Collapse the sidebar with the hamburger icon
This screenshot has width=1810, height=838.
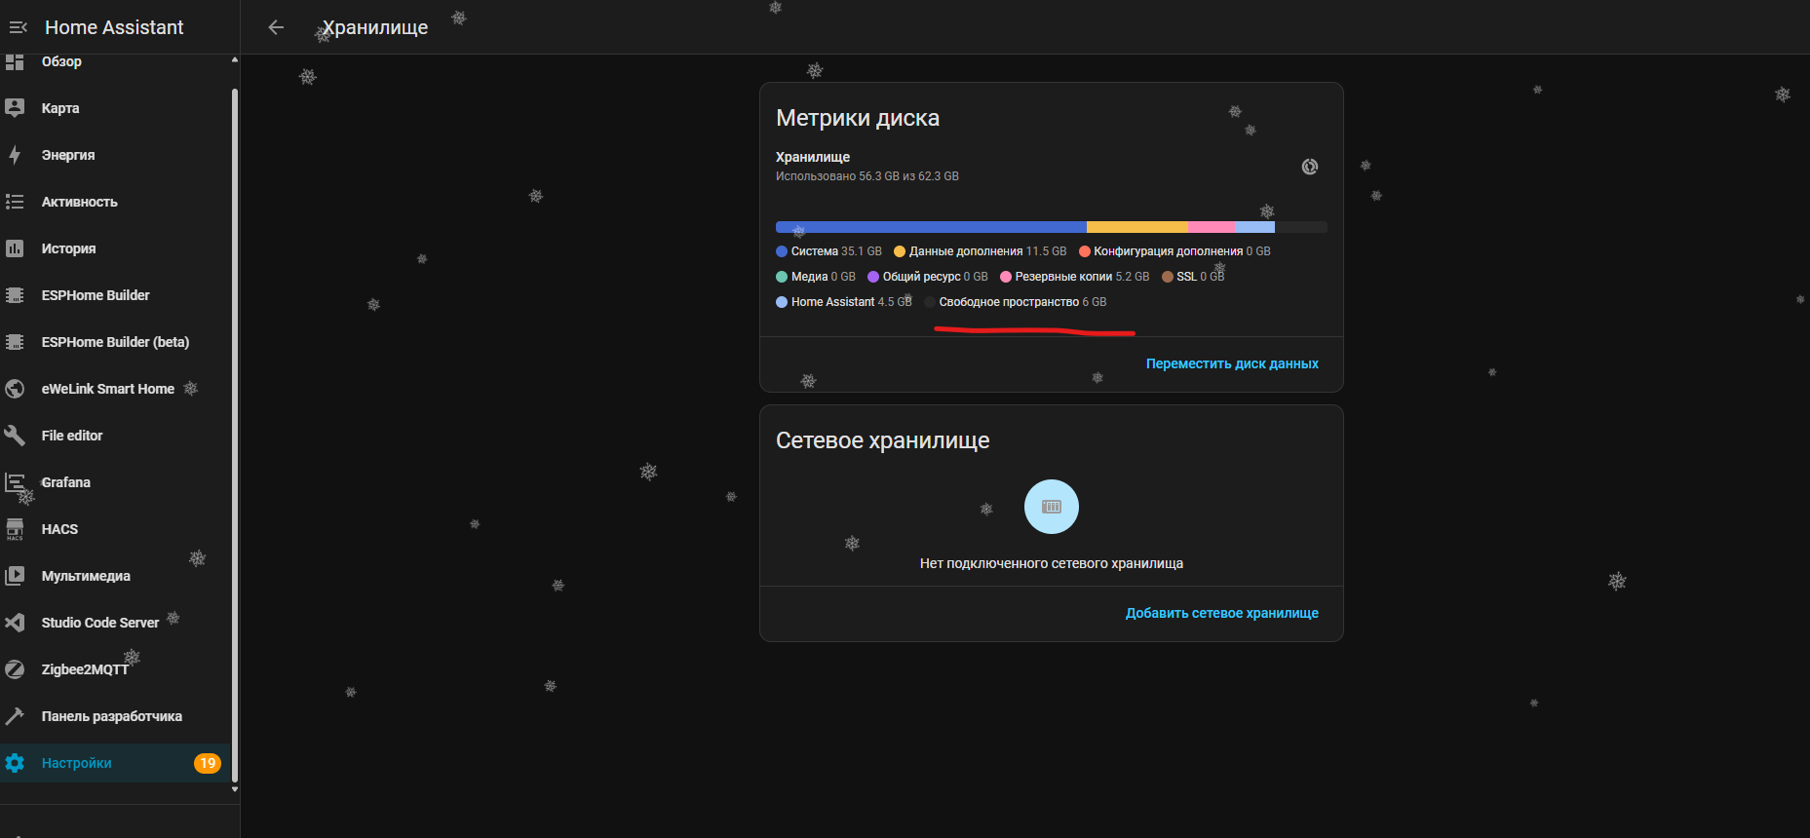point(18,27)
